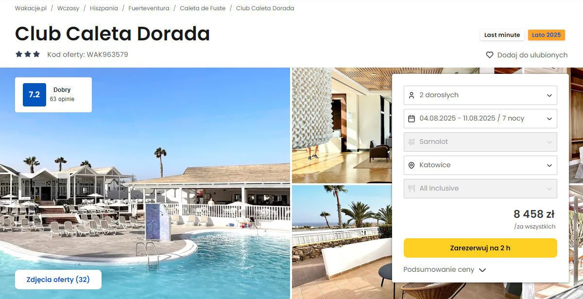Viewport: 583px width, 299px height.
Task: Click the calendar icon in date field
Action: (412, 119)
